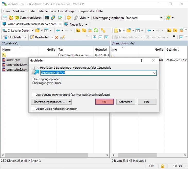The image size is (188, 169).
Task: Click the keep remote directory up-to-date icon
Action: pyautogui.click(x=60, y=18)
